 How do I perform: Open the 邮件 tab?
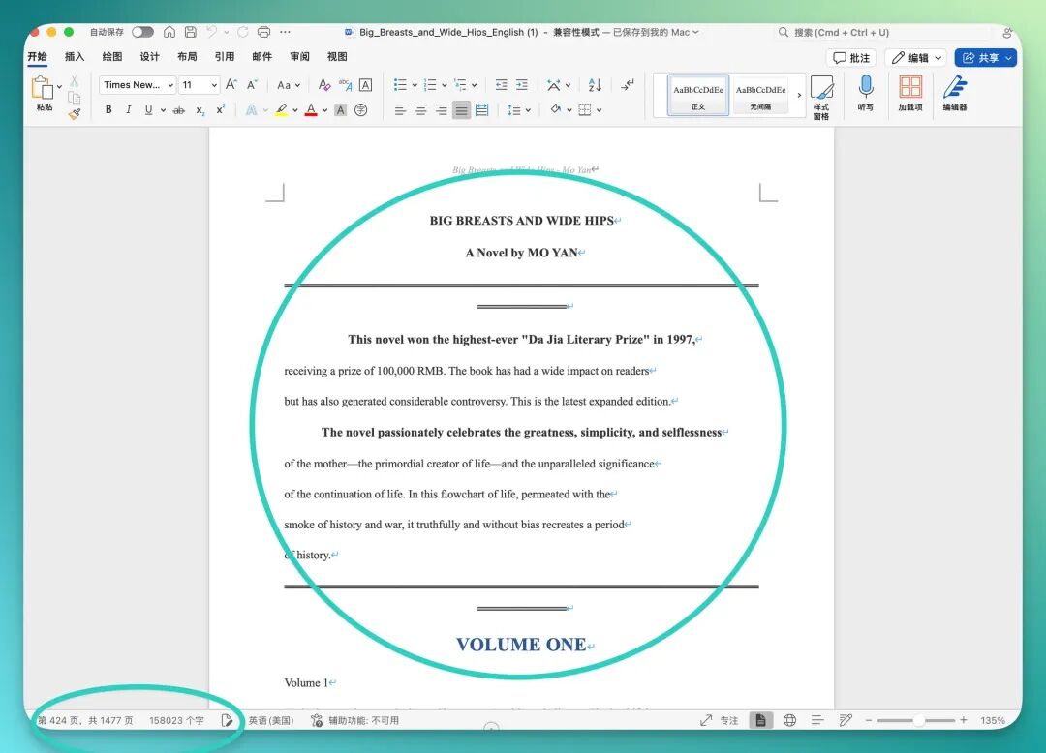pos(262,57)
